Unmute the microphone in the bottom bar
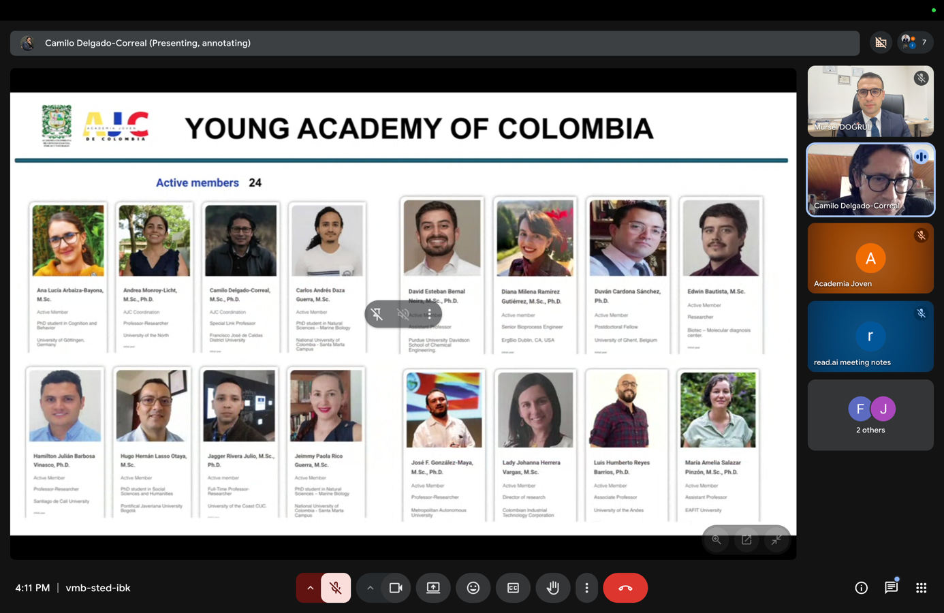The width and height of the screenshot is (944, 613). pyautogui.click(x=336, y=588)
